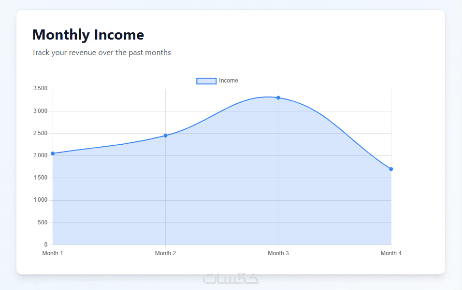Select the 1 000 y-axis tick label
The height and width of the screenshot is (290, 462).
41,200
